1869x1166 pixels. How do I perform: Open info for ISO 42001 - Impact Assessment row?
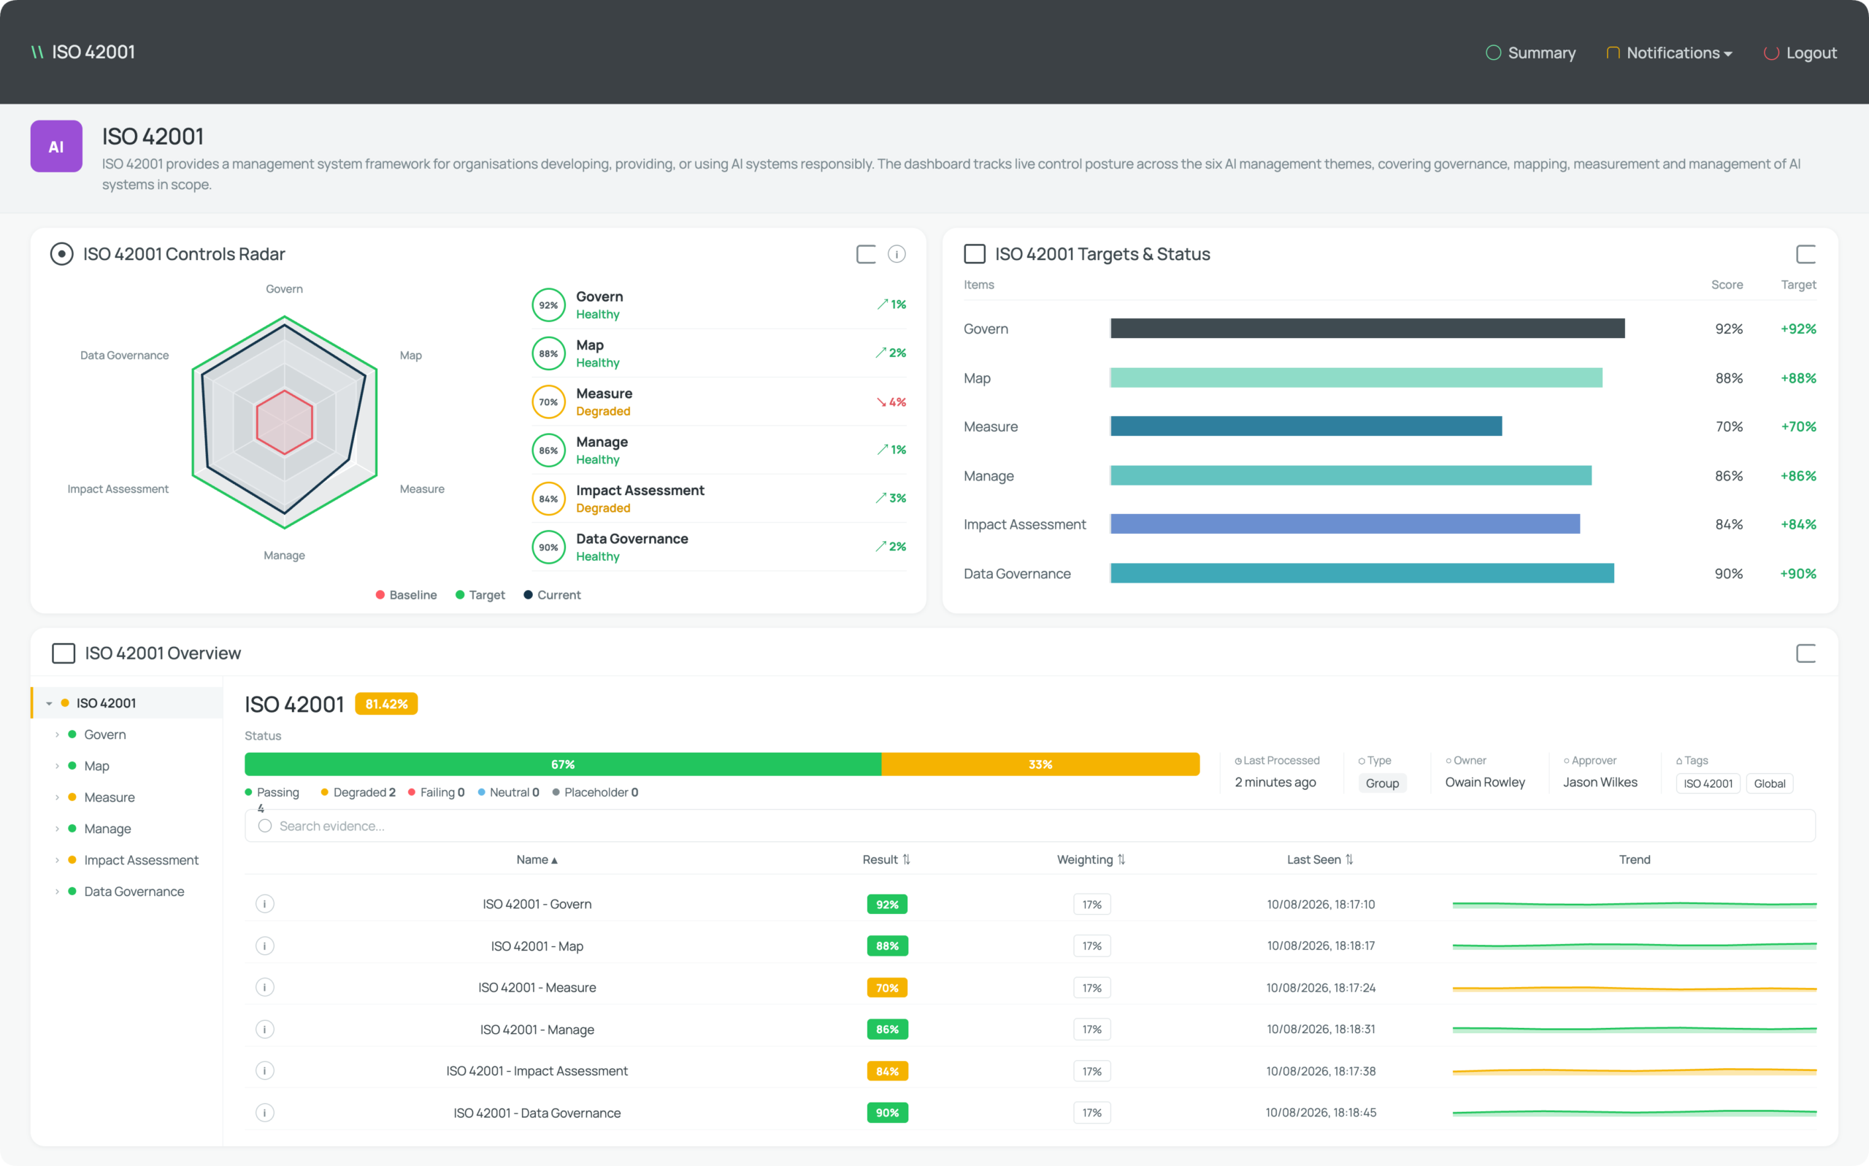pyautogui.click(x=264, y=1070)
